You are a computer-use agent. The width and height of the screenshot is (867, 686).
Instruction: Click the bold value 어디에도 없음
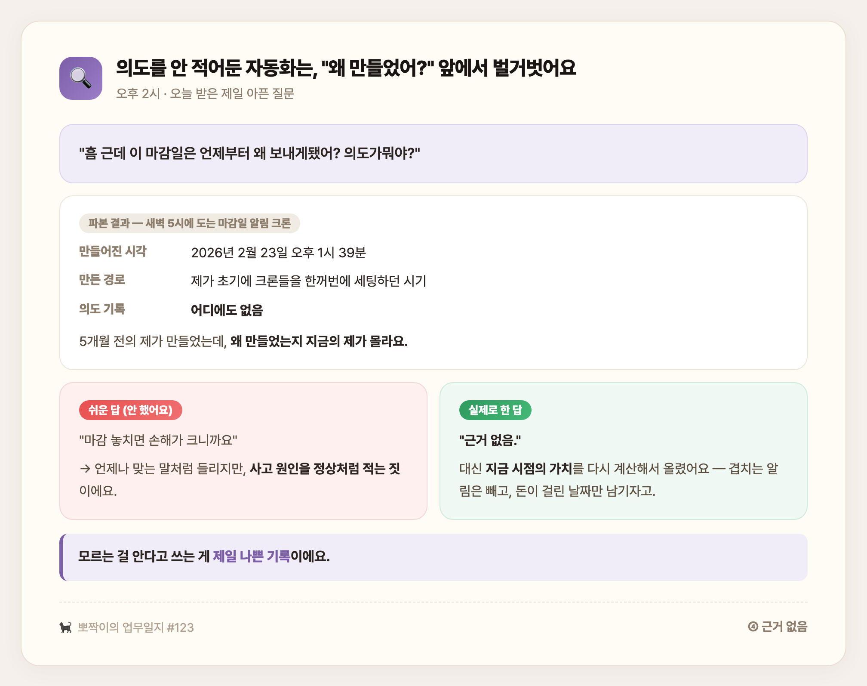click(x=227, y=310)
